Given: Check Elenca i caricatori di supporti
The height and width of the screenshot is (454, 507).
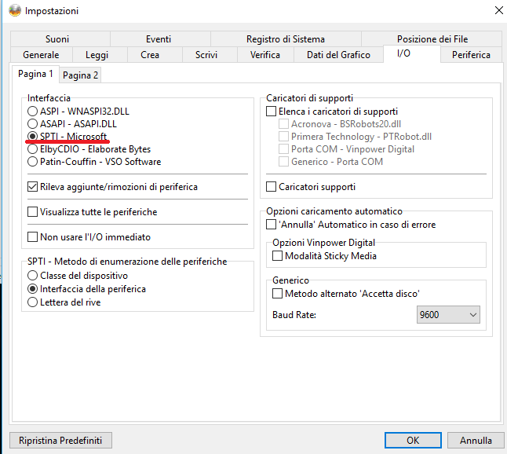Looking at the screenshot, I should pyautogui.click(x=332, y=112).
